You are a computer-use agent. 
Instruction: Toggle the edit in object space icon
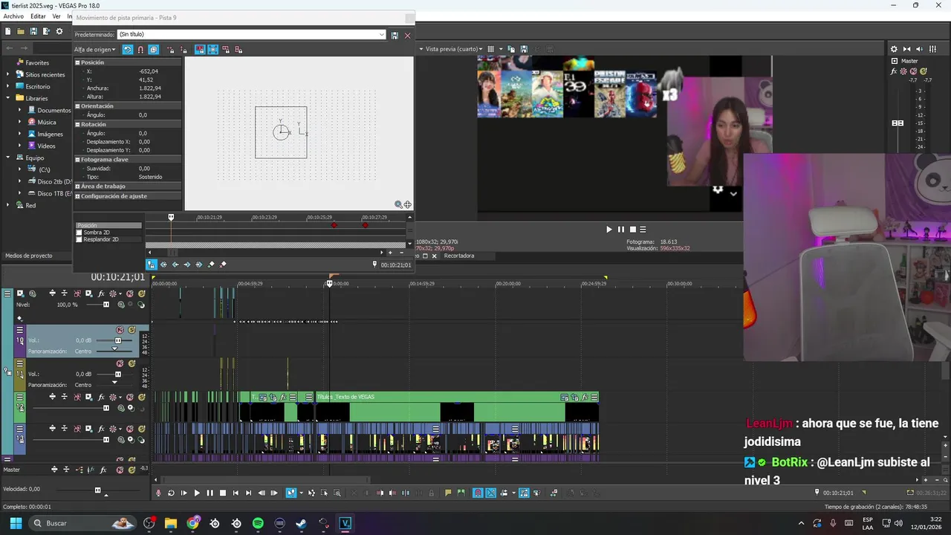(x=153, y=50)
